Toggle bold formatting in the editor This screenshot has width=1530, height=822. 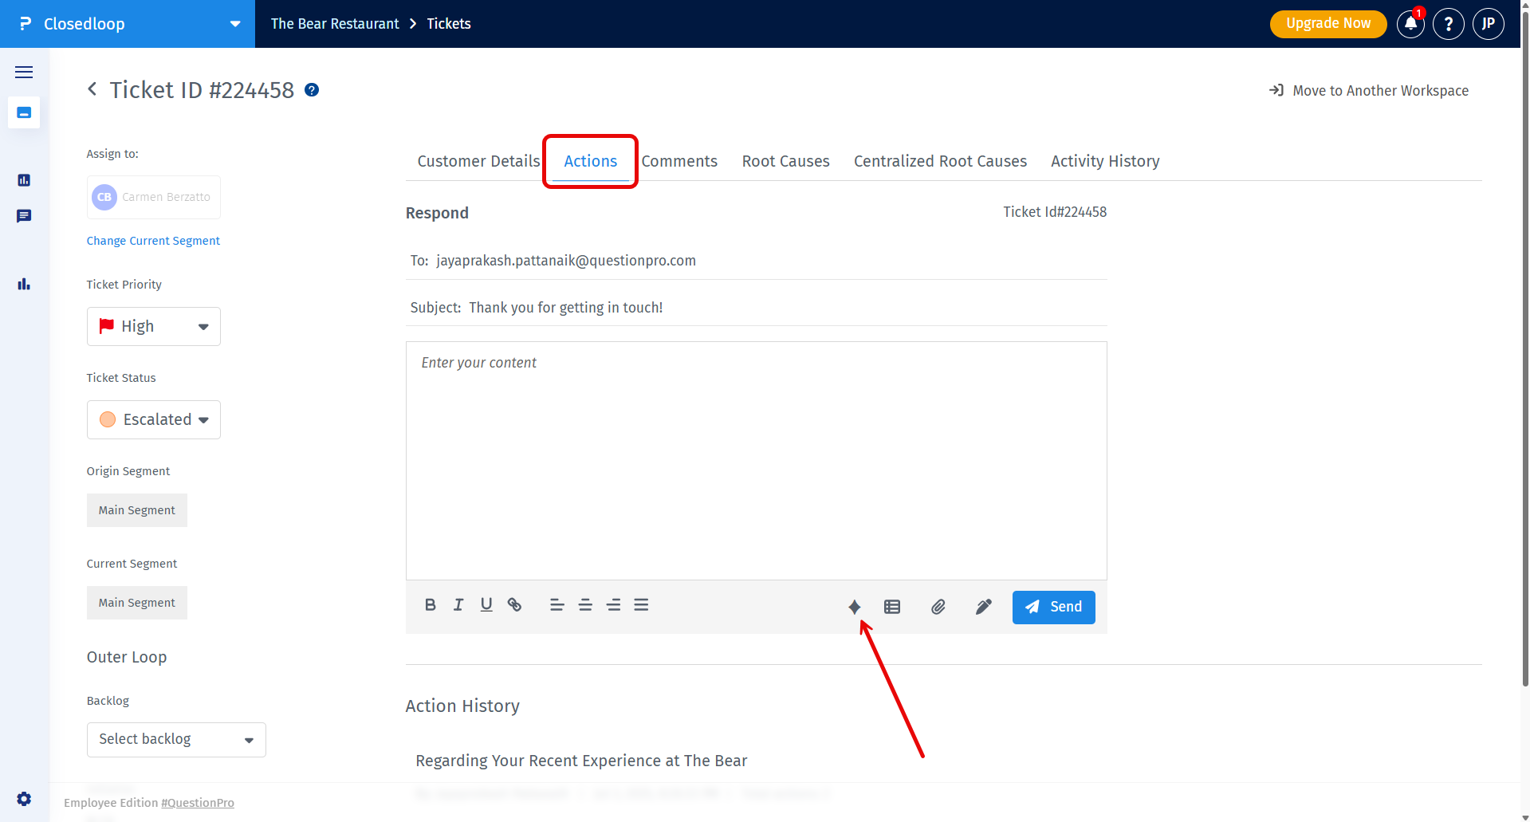point(430,604)
